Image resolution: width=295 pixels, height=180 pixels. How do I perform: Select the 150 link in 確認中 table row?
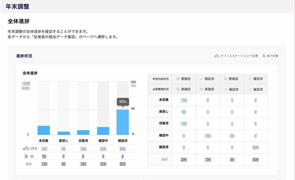coord(208,136)
